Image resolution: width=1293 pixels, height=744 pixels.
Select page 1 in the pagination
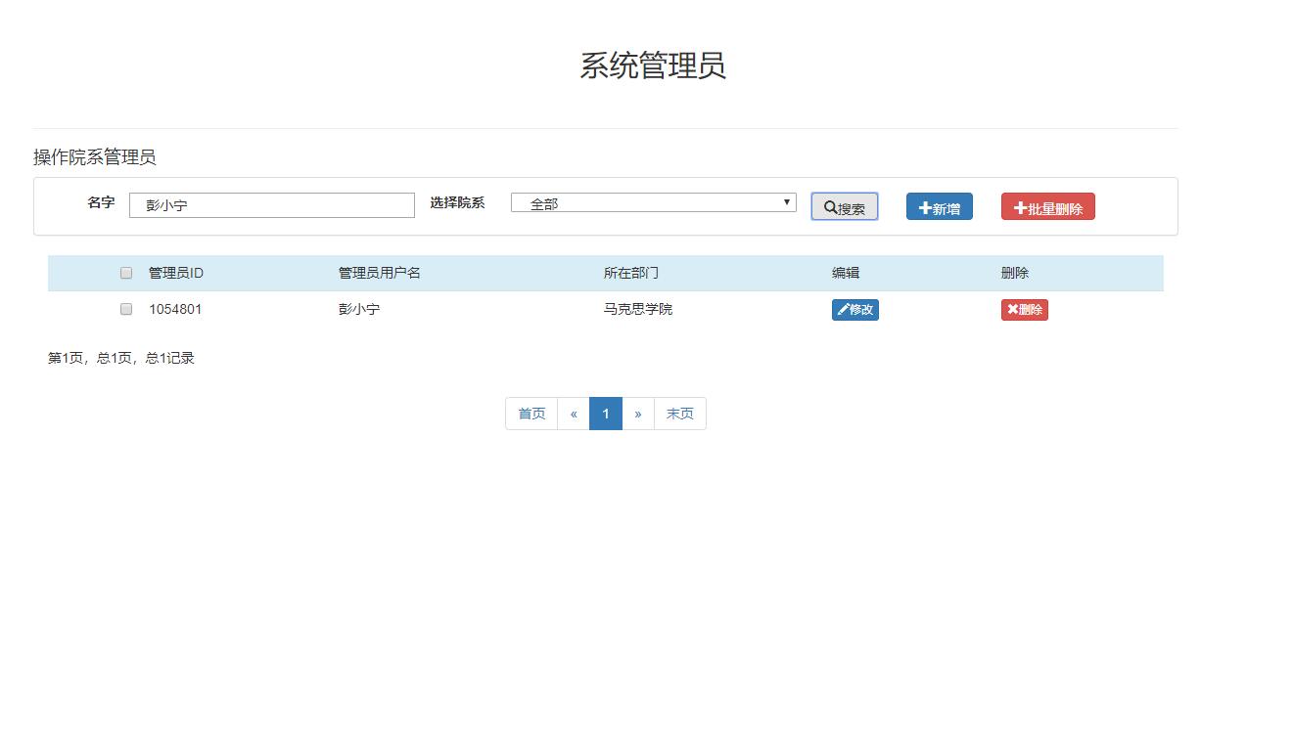(606, 413)
